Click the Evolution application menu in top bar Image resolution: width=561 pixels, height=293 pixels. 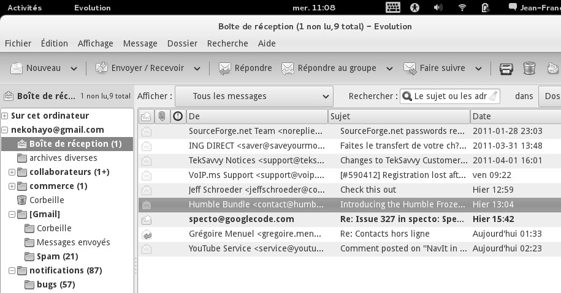[x=93, y=7]
